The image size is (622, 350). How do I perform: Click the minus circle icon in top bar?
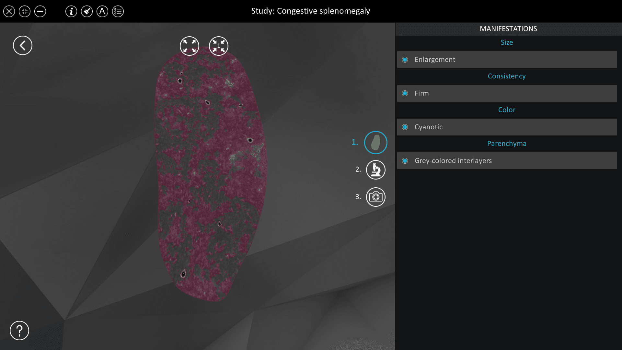(40, 12)
